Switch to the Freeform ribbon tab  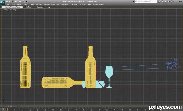(28, 7)
